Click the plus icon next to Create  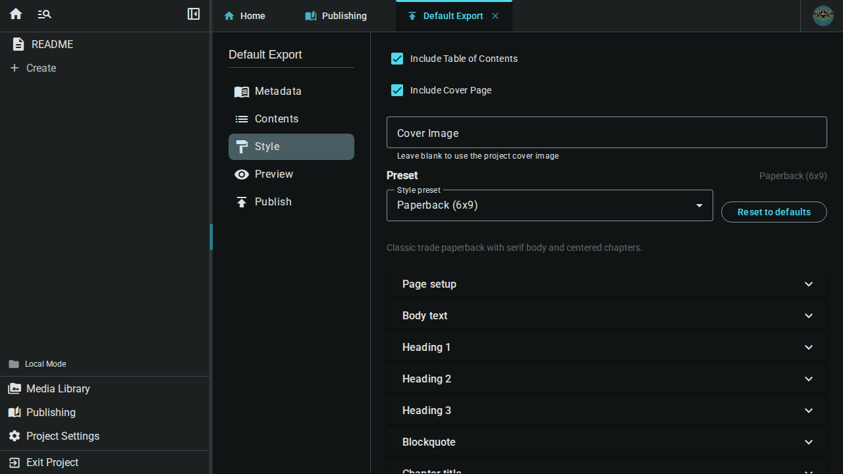[x=14, y=68]
